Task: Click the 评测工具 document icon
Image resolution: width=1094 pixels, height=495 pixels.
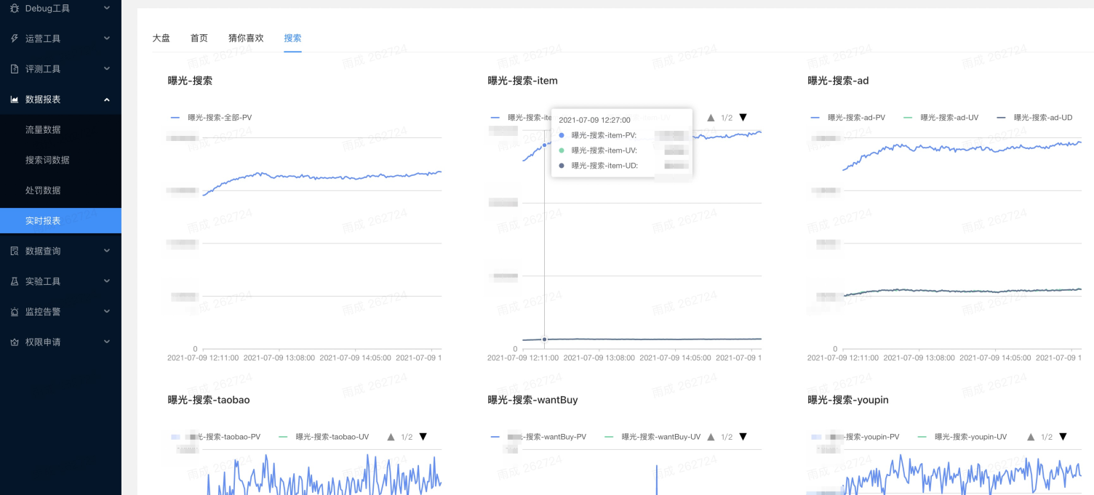Action: (x=15, y=69)
